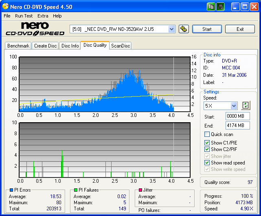Viewport: 261px width, 216px height.
Task: Open the Run Test menu
Action: tap(24, 16)
